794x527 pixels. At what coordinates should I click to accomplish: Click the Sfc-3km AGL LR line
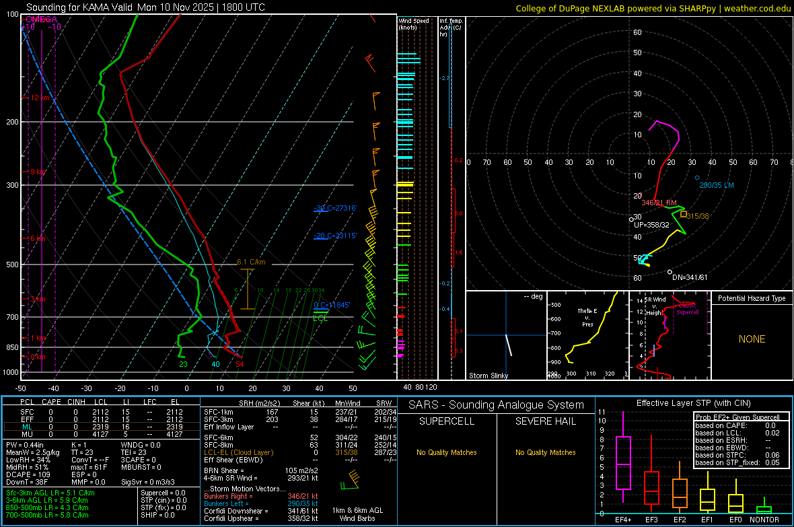(x=50, y=493)
